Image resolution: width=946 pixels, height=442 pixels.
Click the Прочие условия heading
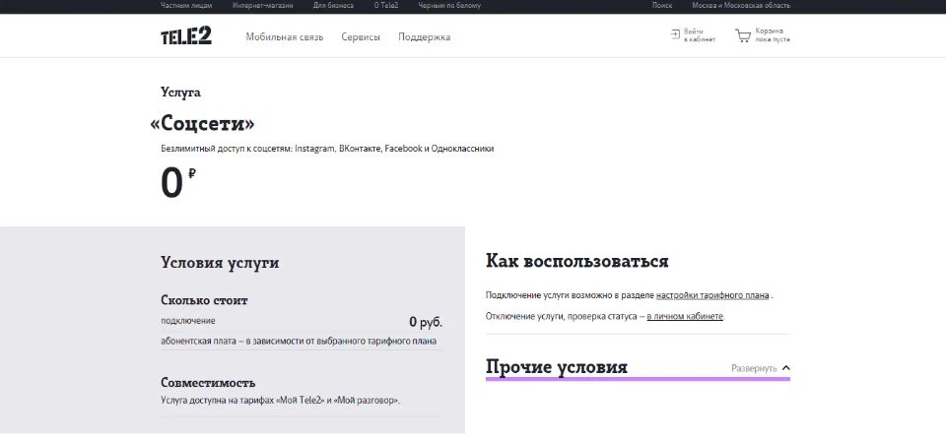[x=556, y=367]
